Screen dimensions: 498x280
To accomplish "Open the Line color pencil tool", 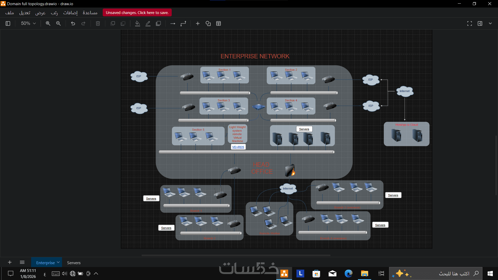I will [x=148, y=24].
